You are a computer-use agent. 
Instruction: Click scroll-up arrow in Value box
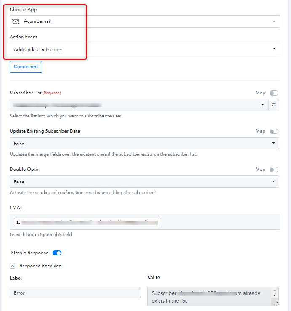(x=275, y=290)
